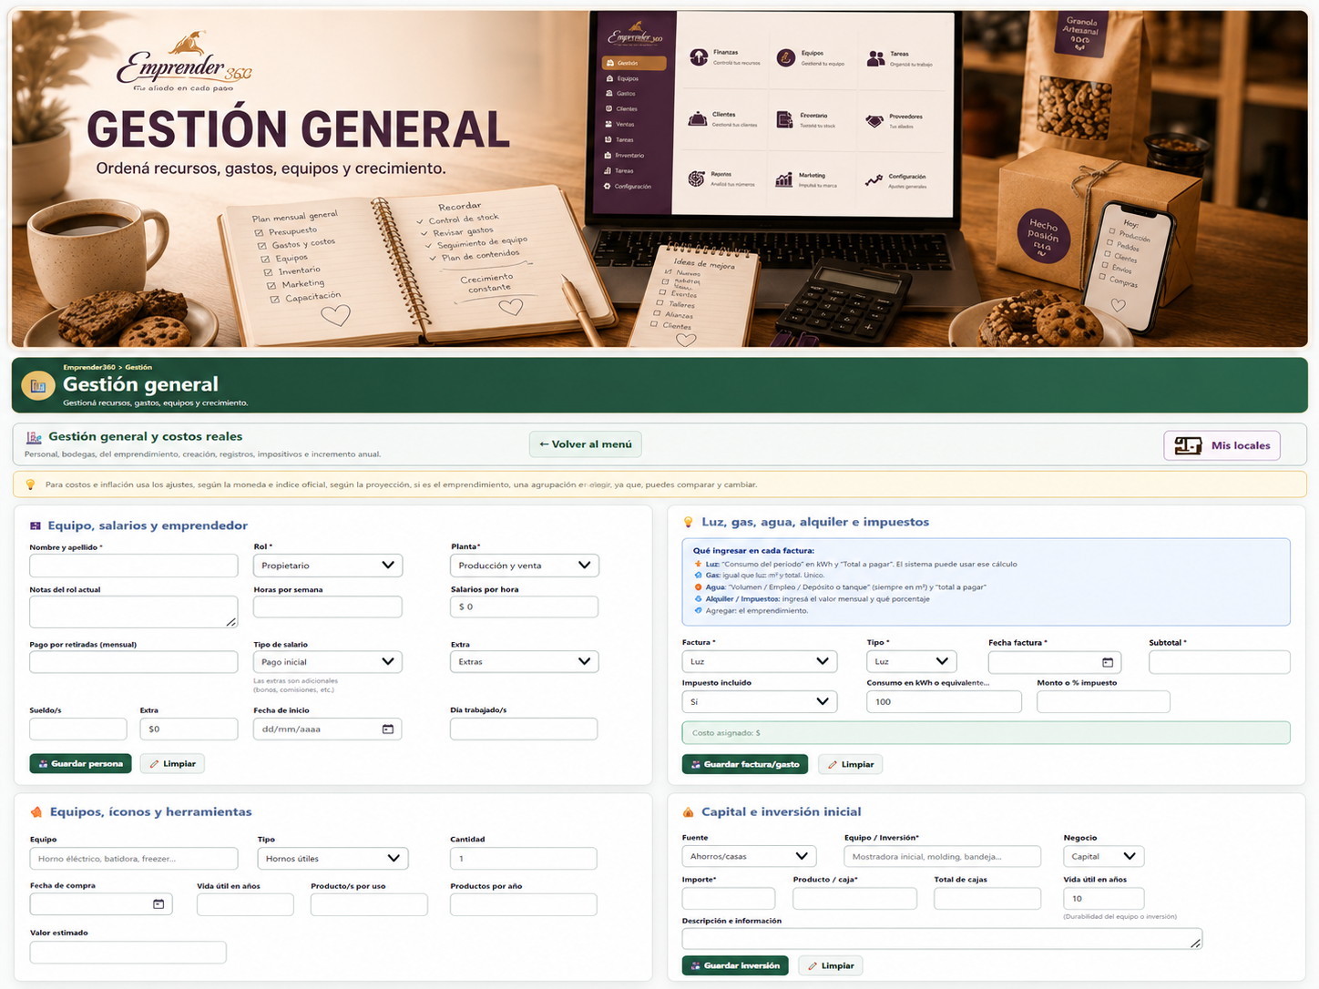Click the lightbulb icon in the yellow tip bar
Image resolution: width=1319 pixels, height=989 pixels.
30,484
